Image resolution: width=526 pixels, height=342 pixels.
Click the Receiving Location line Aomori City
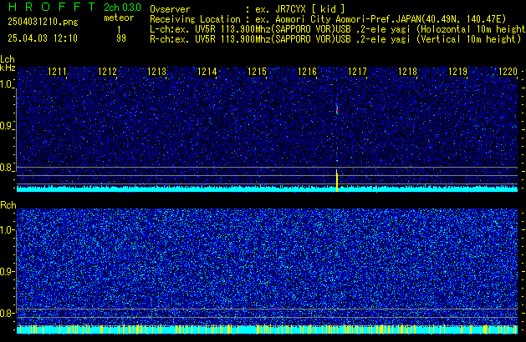click(328, 19)
